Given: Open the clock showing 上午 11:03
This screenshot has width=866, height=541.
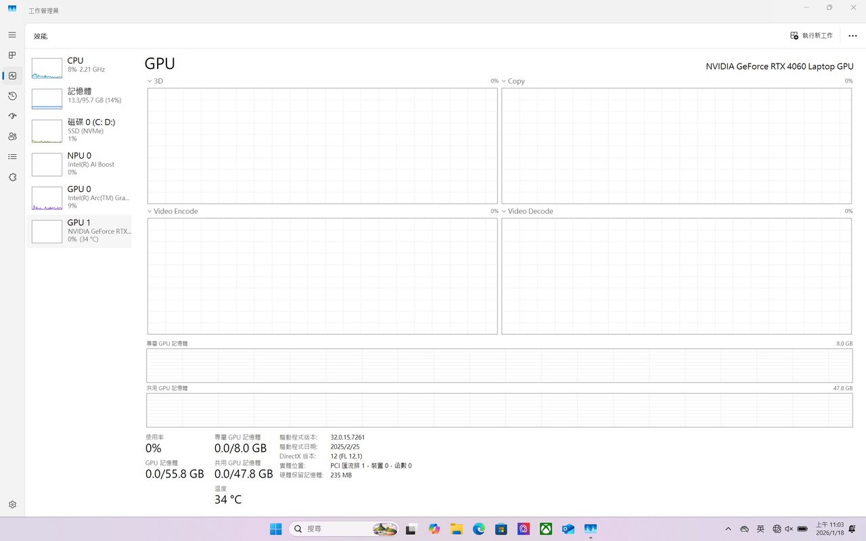Looking at the screenshot, I should pyautogui.click(x=829, y=529).
